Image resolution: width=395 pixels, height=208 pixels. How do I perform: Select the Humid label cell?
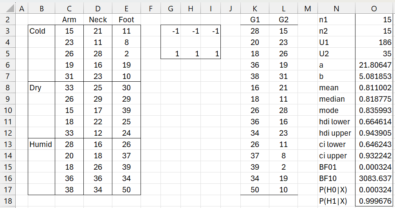point(41,145)
